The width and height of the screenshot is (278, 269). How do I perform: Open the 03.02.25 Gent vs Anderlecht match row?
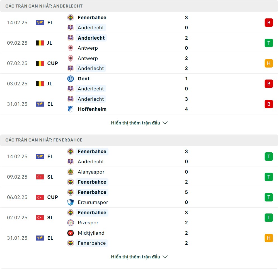click(x=139, y=84)
